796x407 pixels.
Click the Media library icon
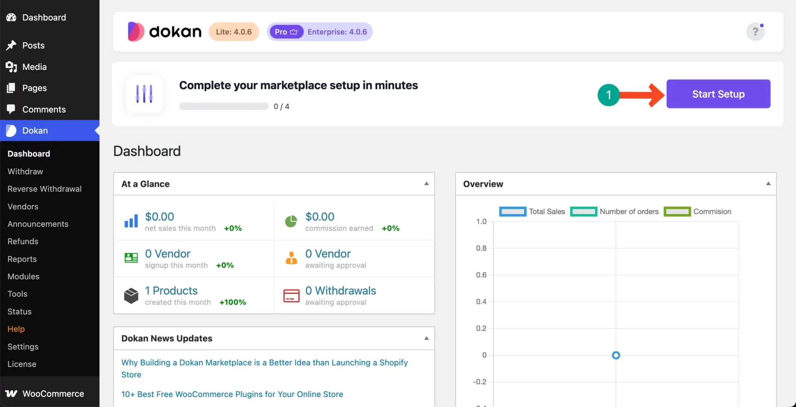coord(11,67)
